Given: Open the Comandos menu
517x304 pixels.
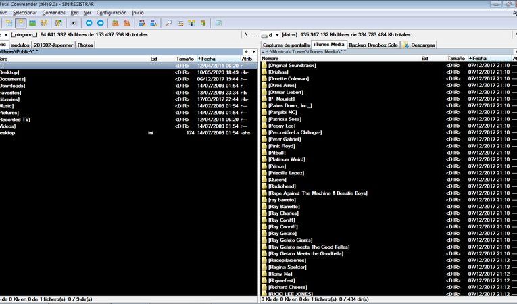Looking at the screenshot, I should (54, 13).
